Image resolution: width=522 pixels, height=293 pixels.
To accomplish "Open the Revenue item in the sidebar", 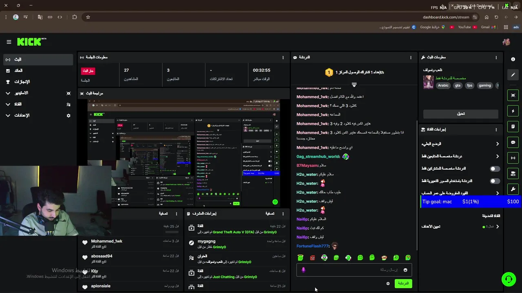I will [x=38, y=70].
